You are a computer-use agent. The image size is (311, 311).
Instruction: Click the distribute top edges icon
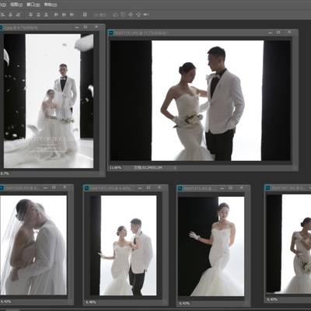click(30, 15)
